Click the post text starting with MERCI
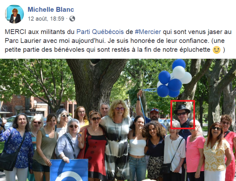 (118, 41)
